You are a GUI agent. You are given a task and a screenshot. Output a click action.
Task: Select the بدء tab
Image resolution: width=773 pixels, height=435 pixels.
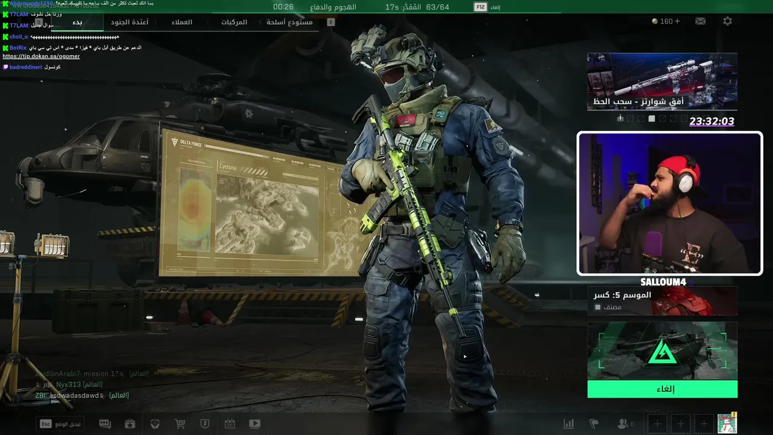coord(77,22)
